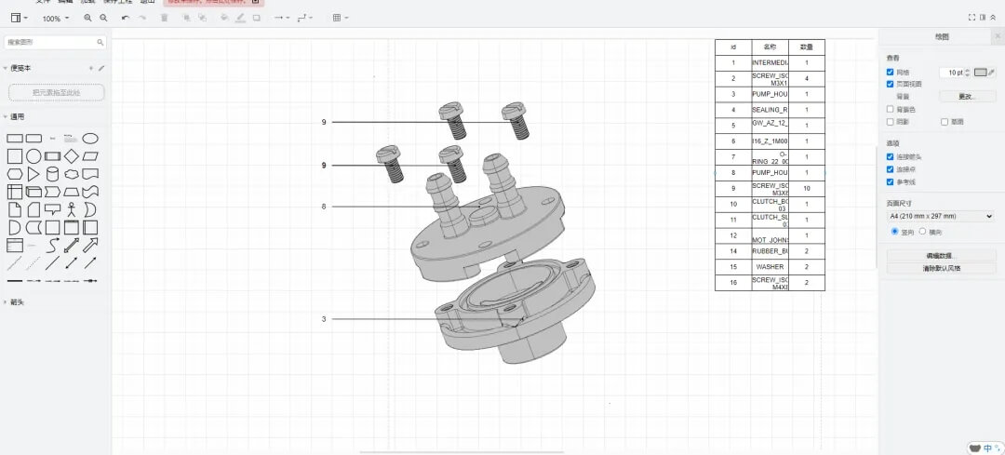
Task: Click the delete trash can icon
Action: [x=164, y=18]
